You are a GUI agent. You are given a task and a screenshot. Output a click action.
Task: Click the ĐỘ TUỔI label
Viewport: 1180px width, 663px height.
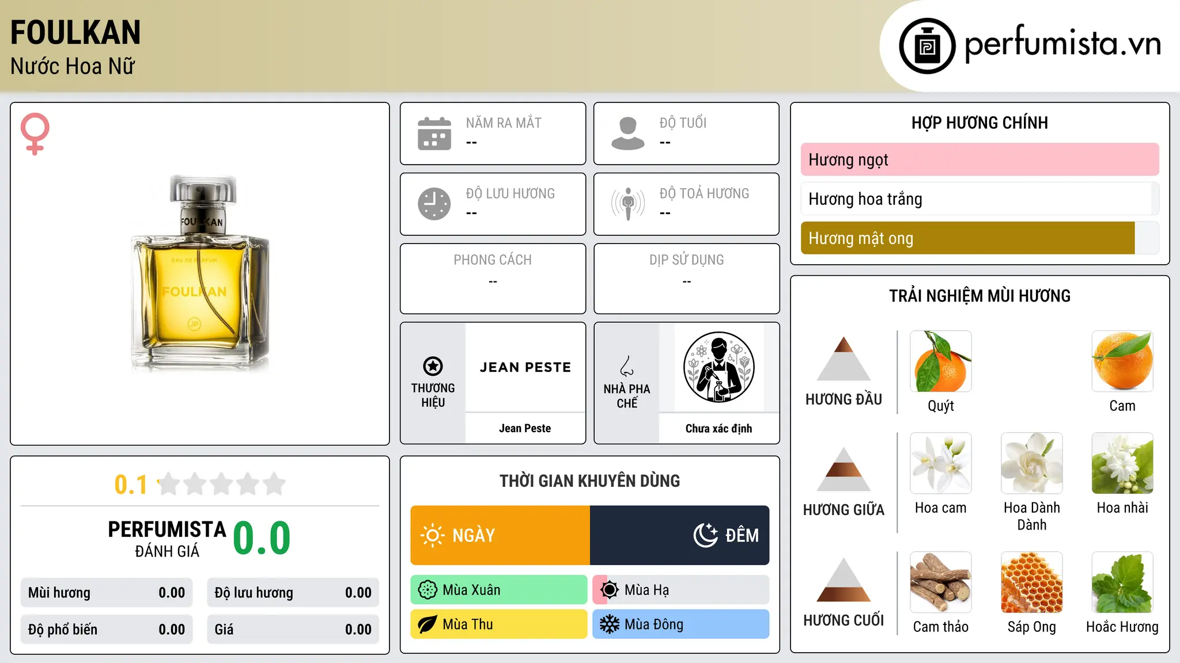point(683,123)
